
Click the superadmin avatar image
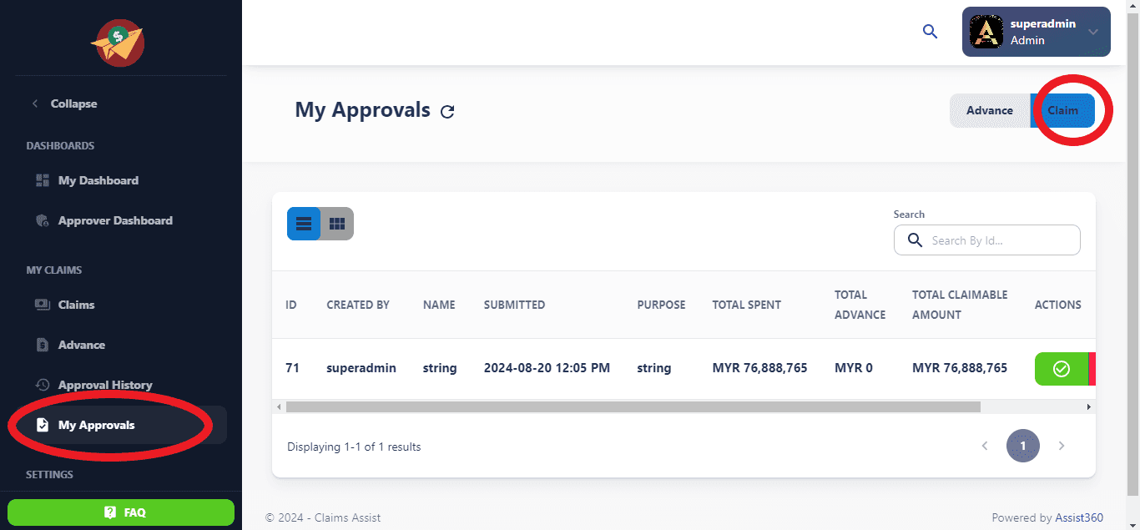(986, 32)
